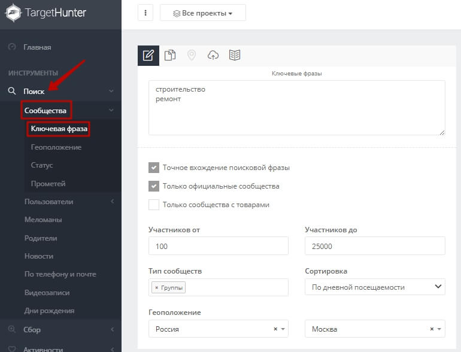Remove the Группы tag

click(157, 287)
